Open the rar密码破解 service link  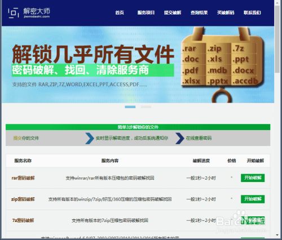[23, 178]
